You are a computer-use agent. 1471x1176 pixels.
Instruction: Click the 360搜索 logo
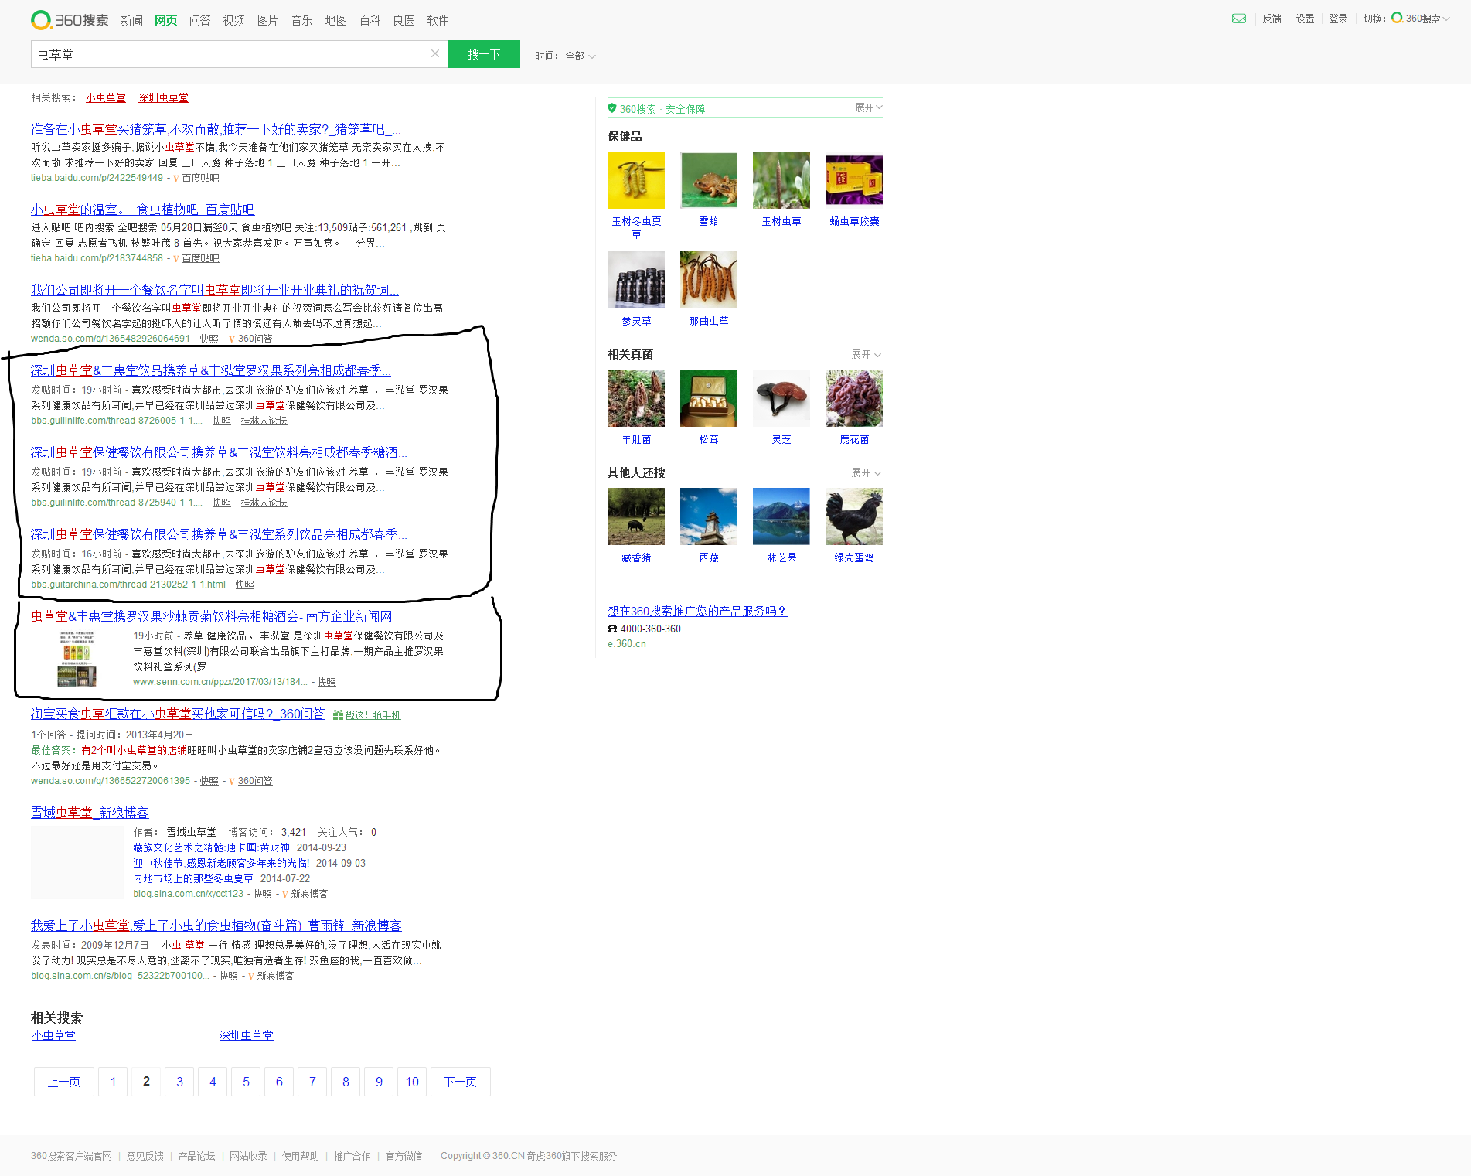click(70, 20)
